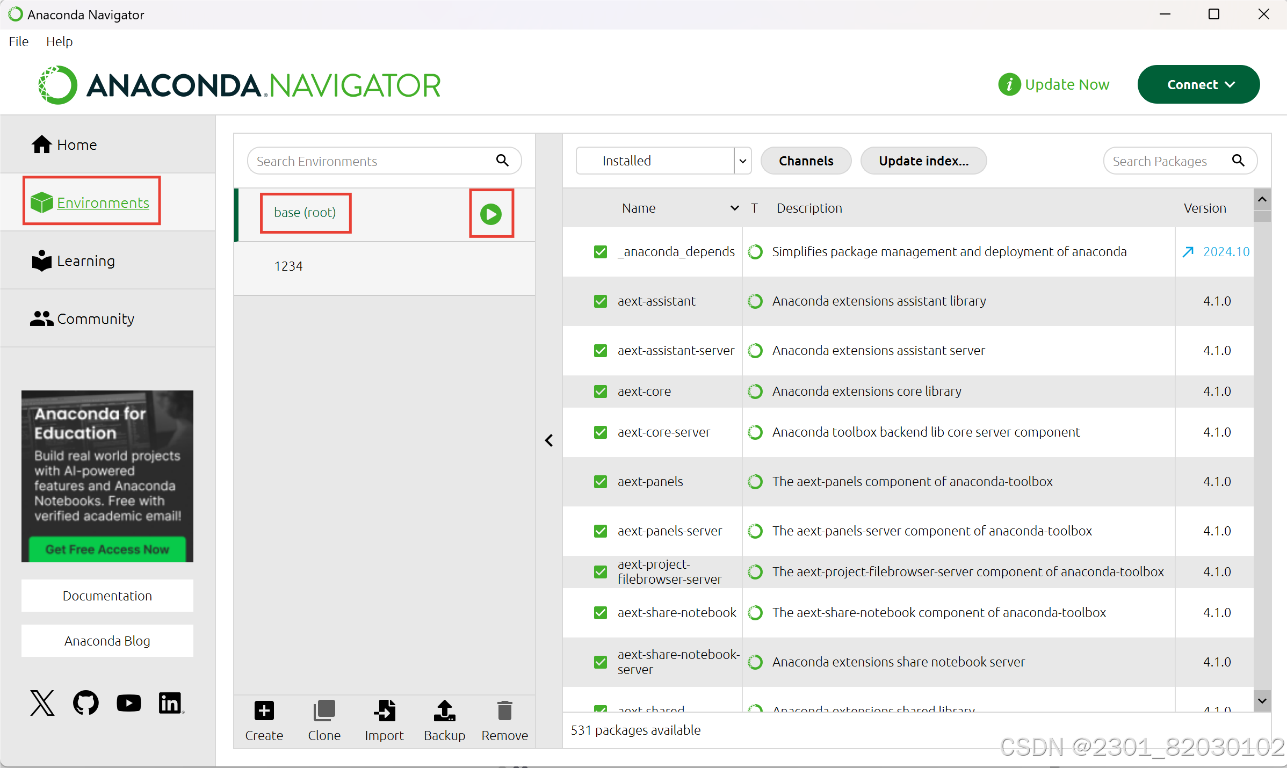This screenshot has height=768, width=1287.
Task: Click the type icon for aext-assistant
Action: 755,301
